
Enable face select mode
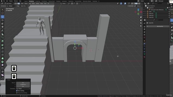(x=19, y=4)
